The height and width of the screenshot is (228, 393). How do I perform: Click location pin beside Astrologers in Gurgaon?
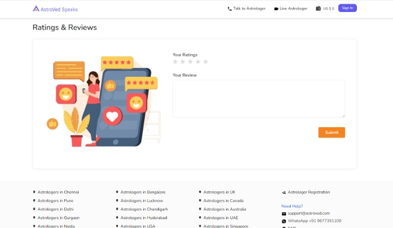[x=34, y=217]
